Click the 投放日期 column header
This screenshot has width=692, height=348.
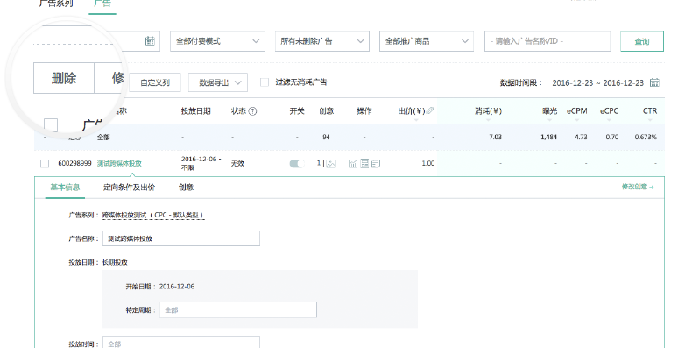(195, 111)
